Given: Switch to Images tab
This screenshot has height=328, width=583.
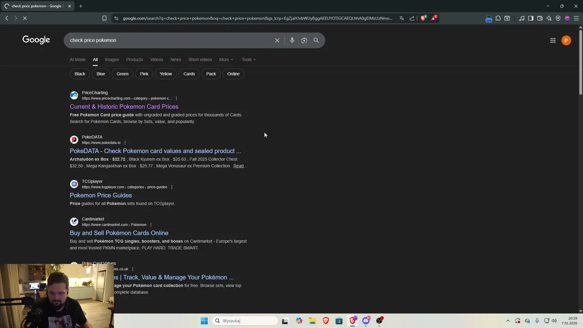Looking at the screenshot, I should (x=112, y=60).
